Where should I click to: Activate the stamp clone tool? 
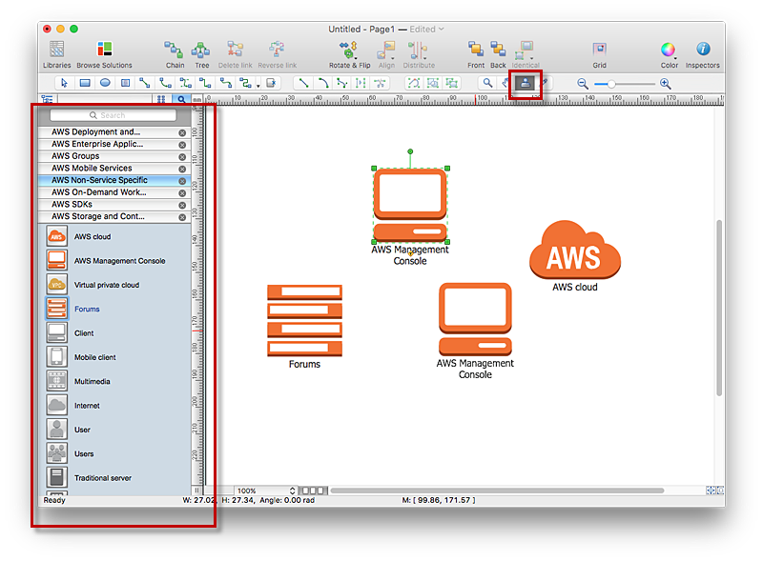526,83
